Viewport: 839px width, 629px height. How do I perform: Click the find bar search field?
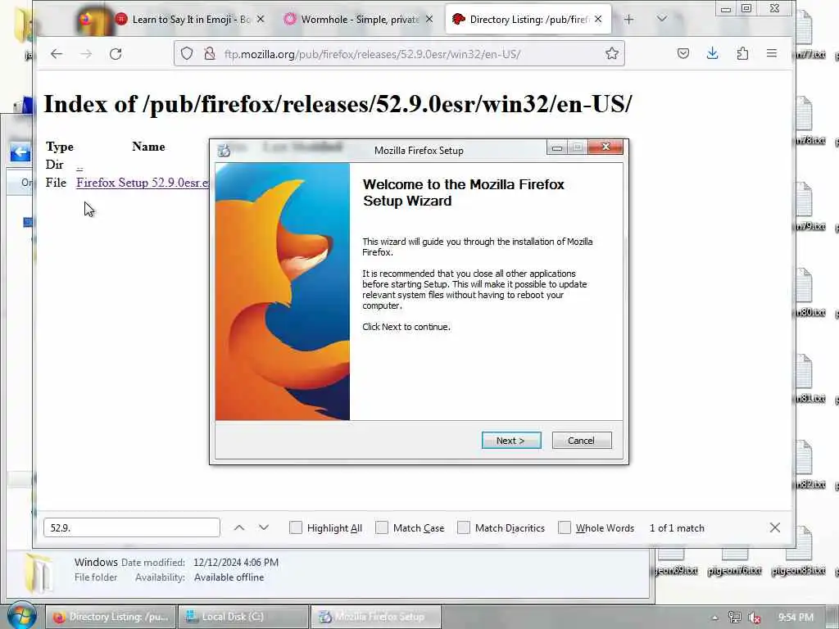click(132, 527)
